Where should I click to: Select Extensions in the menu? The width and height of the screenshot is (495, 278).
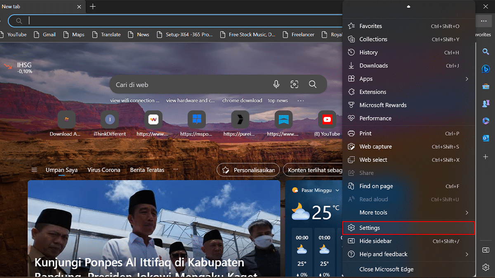coord(372,92)
